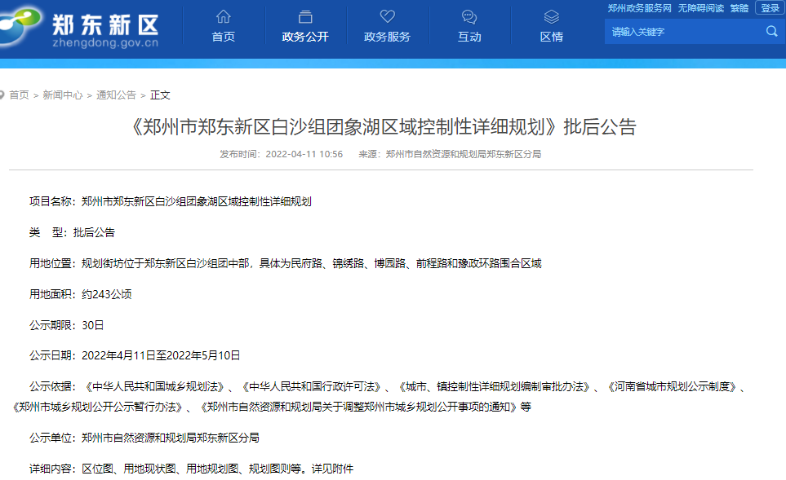
Task: Click the publish time 2022-04-11 10:56
Action: pos(304,154)
